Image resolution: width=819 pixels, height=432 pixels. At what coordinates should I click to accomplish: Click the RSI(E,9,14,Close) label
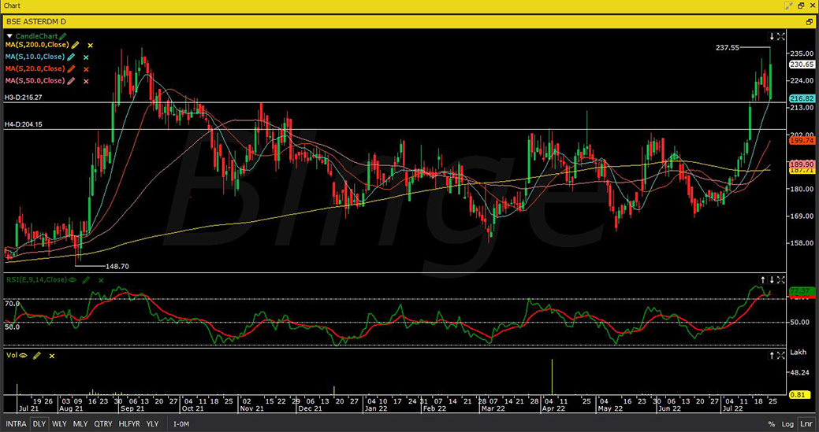click(x=36, y=280)
